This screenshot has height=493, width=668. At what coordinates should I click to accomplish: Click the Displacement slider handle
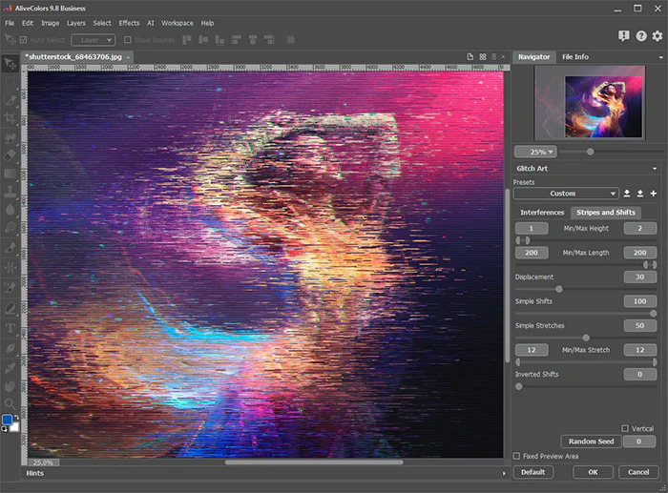click(x=558, y=289)
